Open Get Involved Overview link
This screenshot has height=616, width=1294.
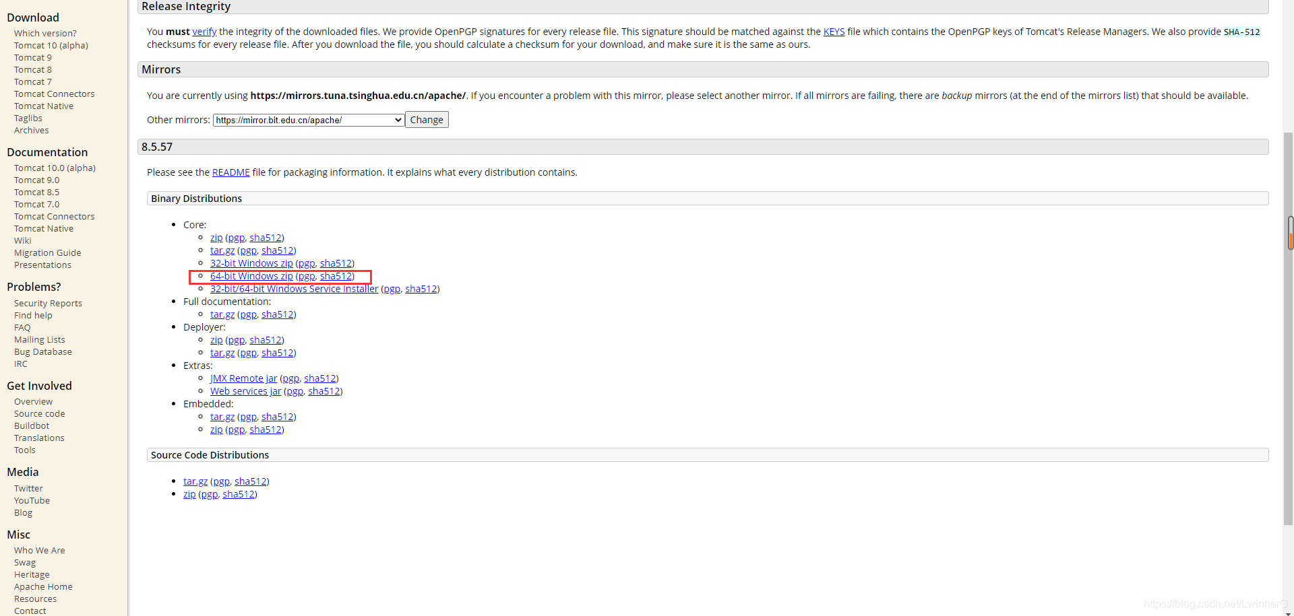tap(33, 402)
